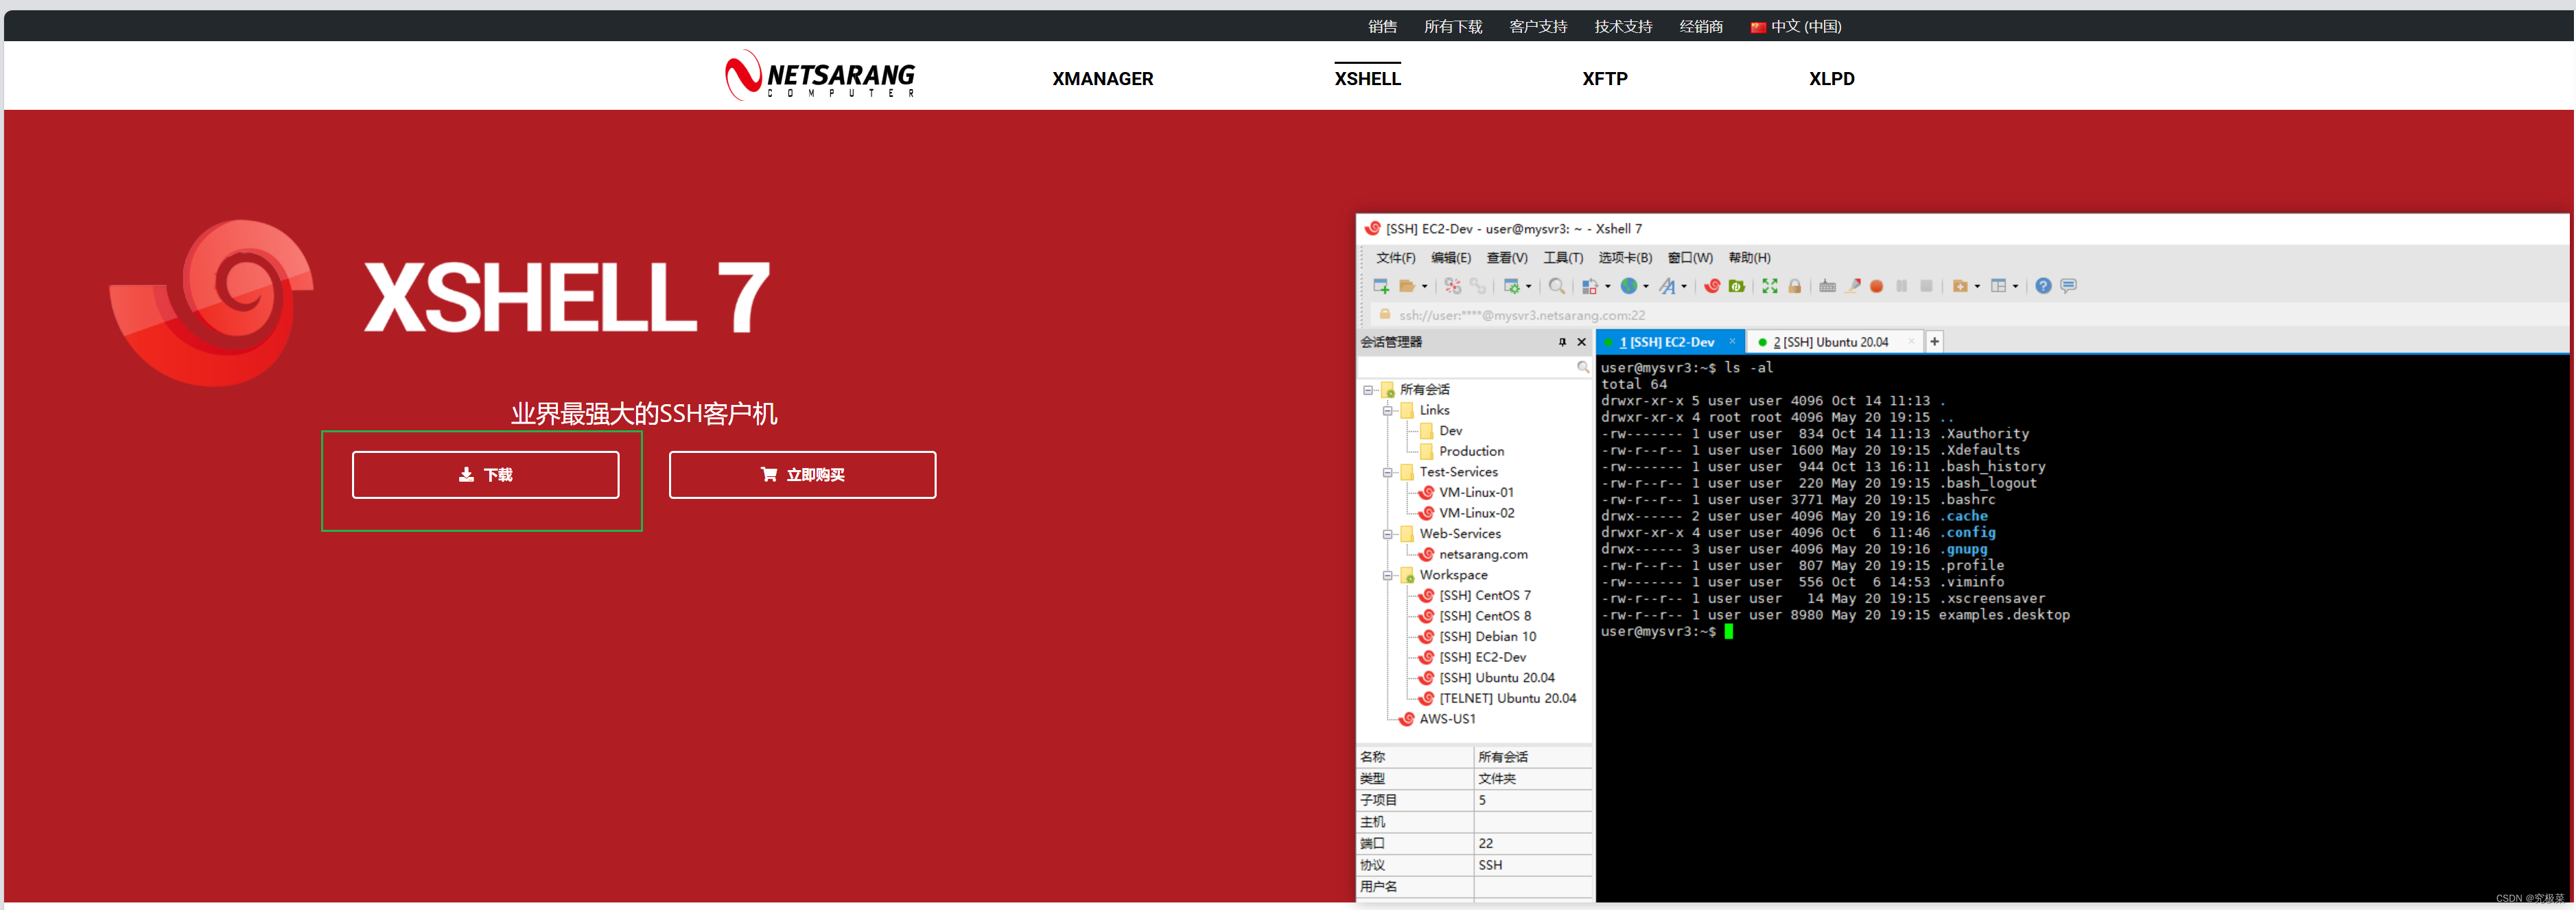Open dropdown arrow beside New Folder icon
The width and height of the screenshot is (2576, 910).
click(1978, 287)
